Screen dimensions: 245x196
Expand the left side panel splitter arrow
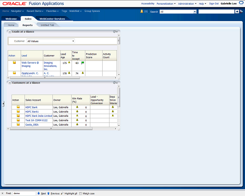click(x=3, y=104)
